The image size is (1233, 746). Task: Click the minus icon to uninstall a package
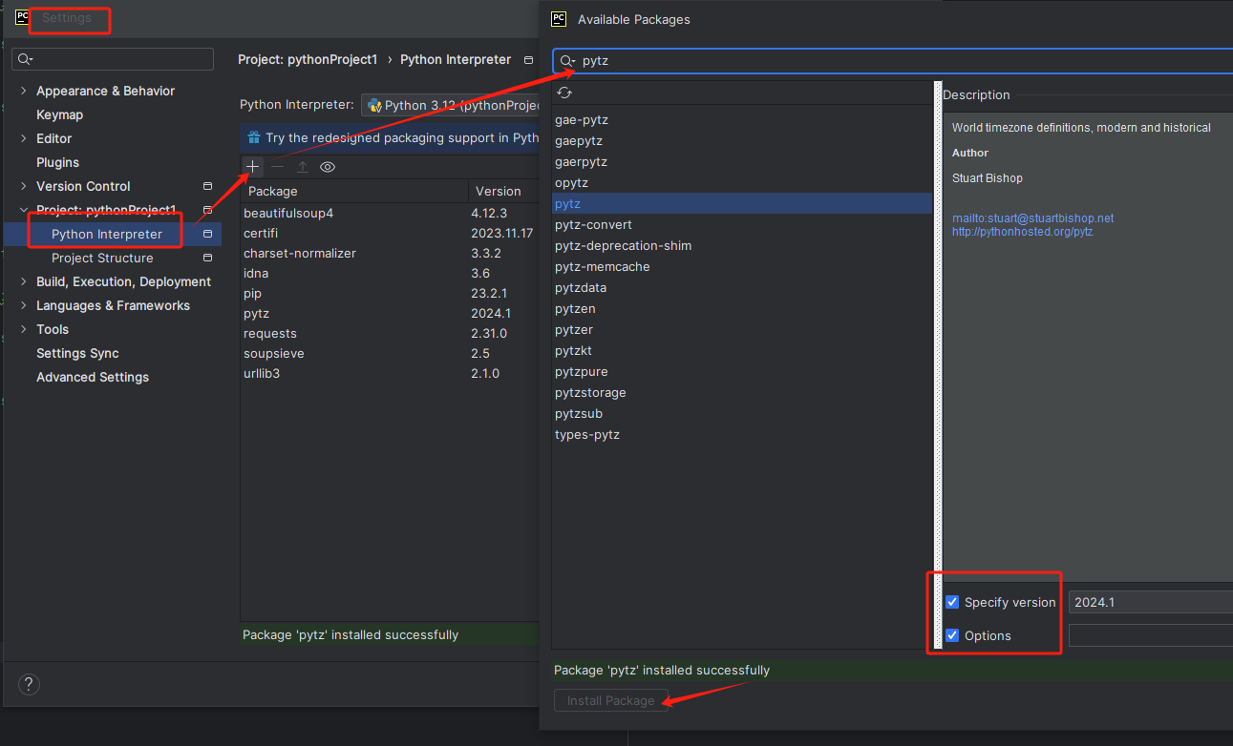pos(278,167)
